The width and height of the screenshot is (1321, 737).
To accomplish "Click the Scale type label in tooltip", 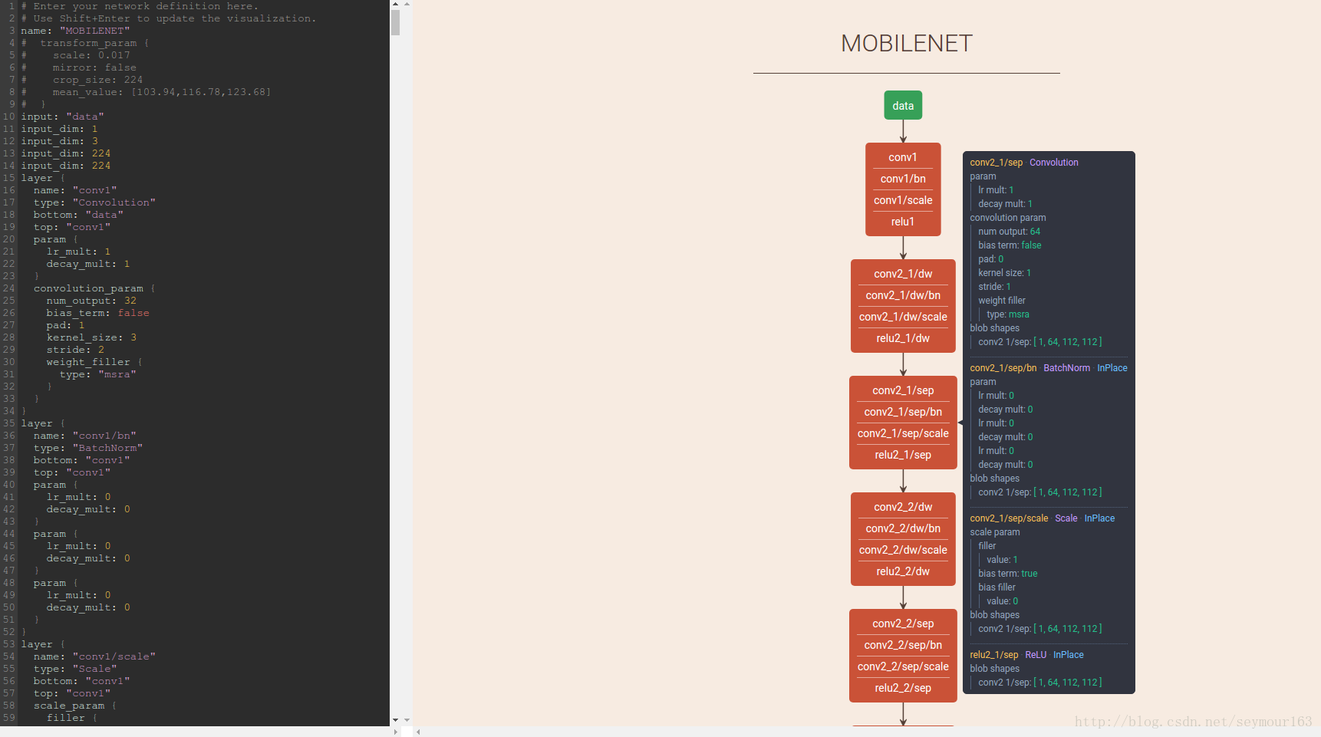I will (x=1066, y=518).
